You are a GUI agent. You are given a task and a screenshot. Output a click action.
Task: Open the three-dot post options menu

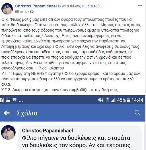pyautogui.click(x=140, y=5)
